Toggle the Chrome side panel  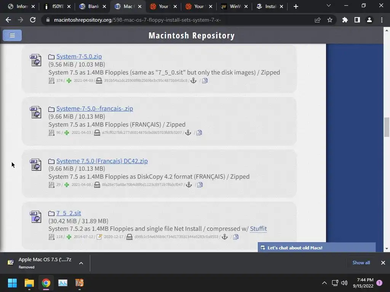[357, 20]
